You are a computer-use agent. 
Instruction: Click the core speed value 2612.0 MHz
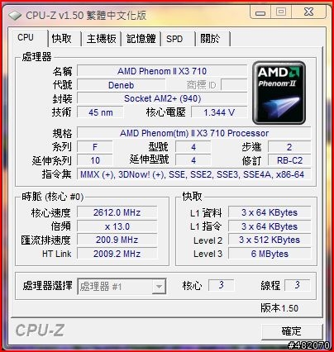click(x=117, y=212)
